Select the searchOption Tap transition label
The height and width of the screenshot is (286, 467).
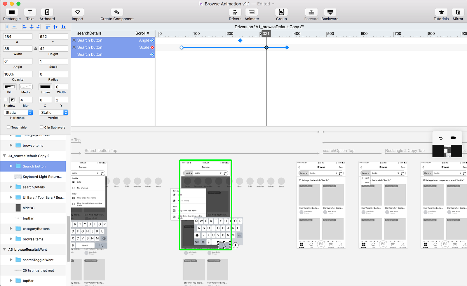pyautogui.click(x=339, y=151)
